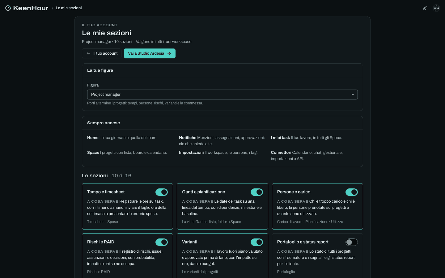Click the Connettori always-on entry
Screen dimensions: 445x278
click(307, 156)
